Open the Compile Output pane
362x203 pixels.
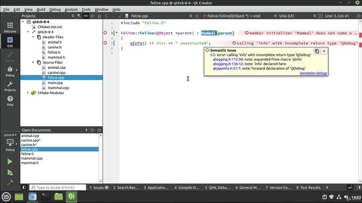pos(187,187)
